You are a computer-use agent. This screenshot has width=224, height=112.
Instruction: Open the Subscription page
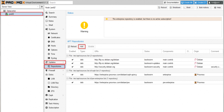pos(53,108)
